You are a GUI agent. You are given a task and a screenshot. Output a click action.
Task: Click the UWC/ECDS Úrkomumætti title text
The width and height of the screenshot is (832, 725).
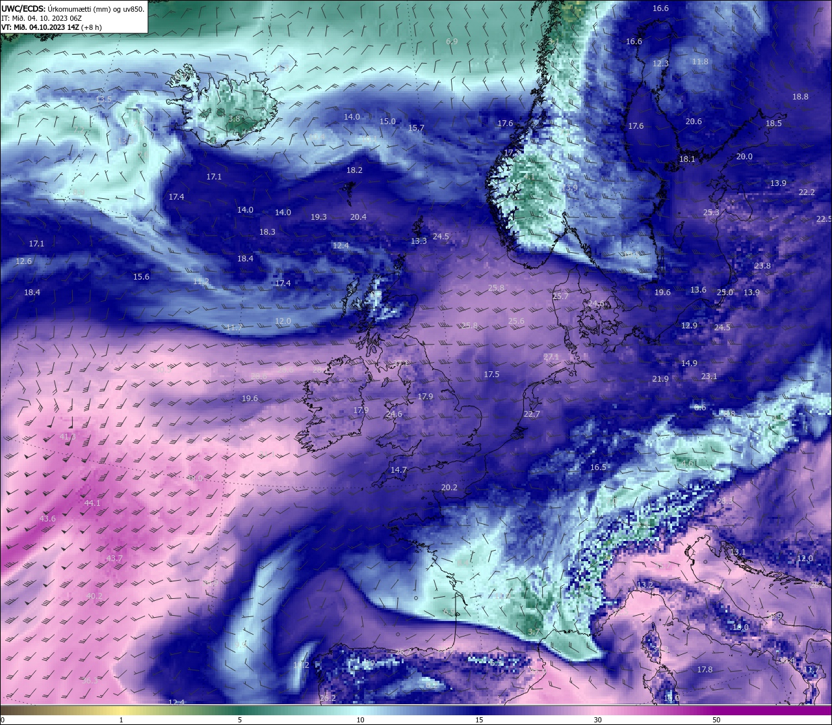(x=73, y=8)
